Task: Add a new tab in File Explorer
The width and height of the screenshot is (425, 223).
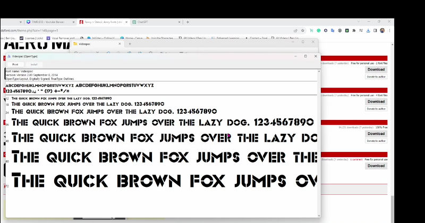Action: click(x=130, y=44)
